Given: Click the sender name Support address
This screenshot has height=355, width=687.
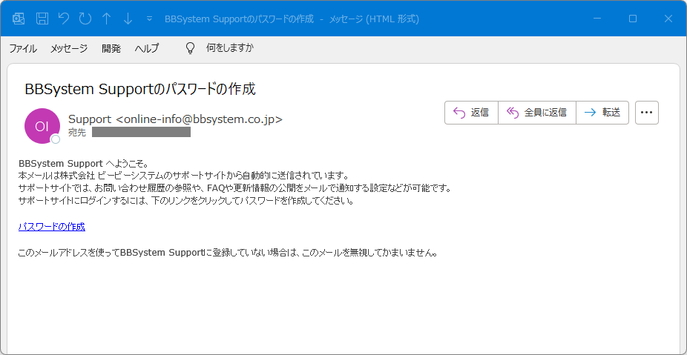Looking at the screenshot, I should 175,119.
